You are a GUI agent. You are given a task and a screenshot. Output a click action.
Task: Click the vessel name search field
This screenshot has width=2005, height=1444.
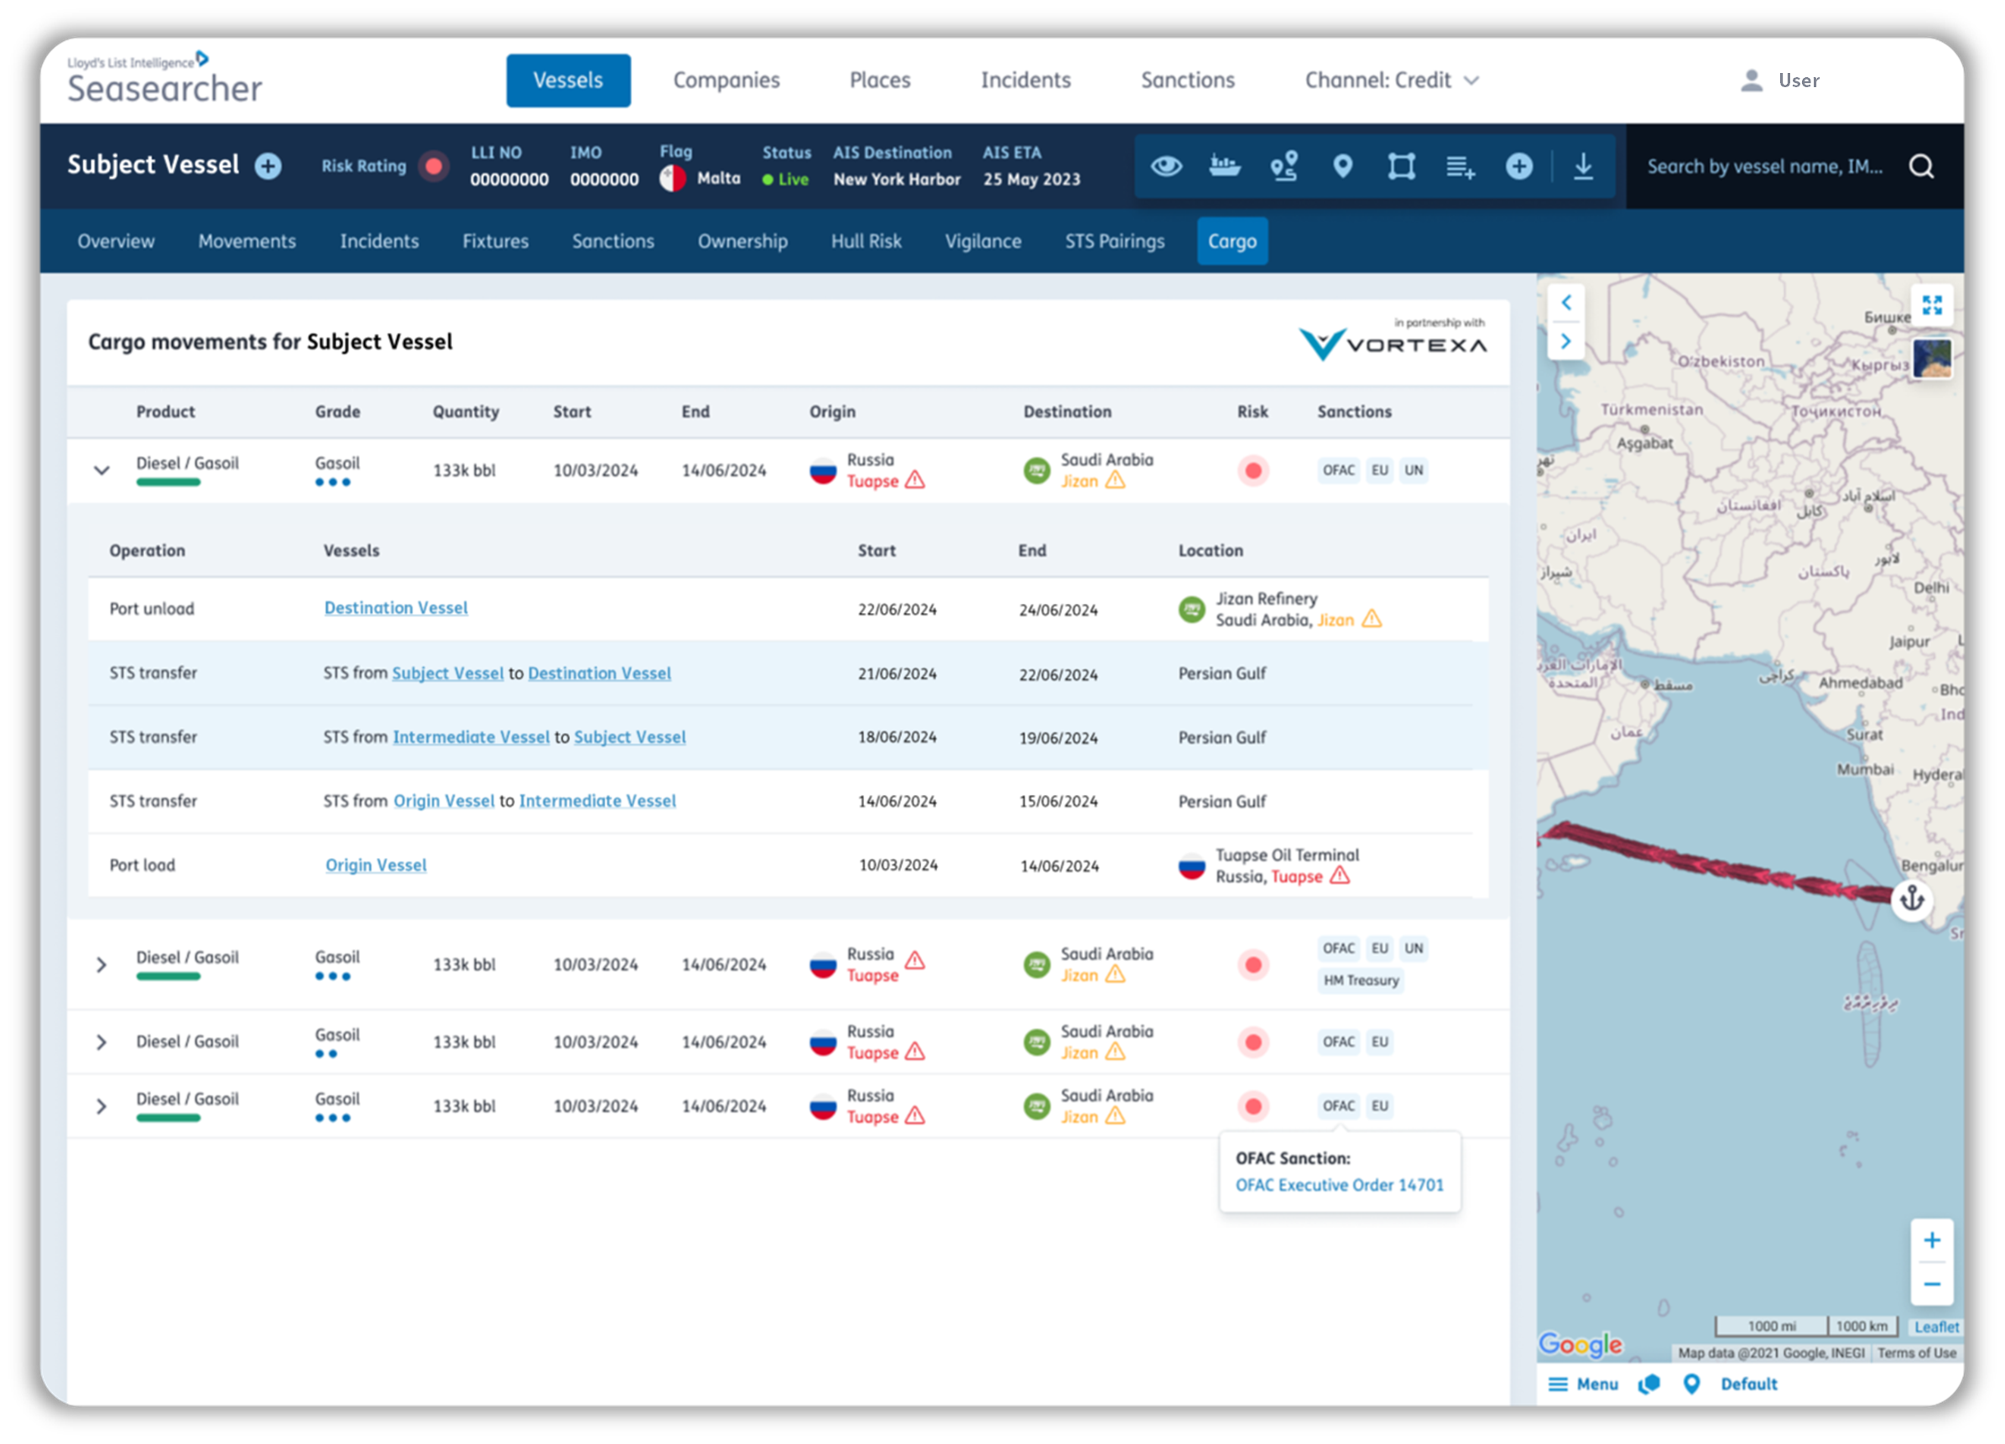pos(1763,166)
